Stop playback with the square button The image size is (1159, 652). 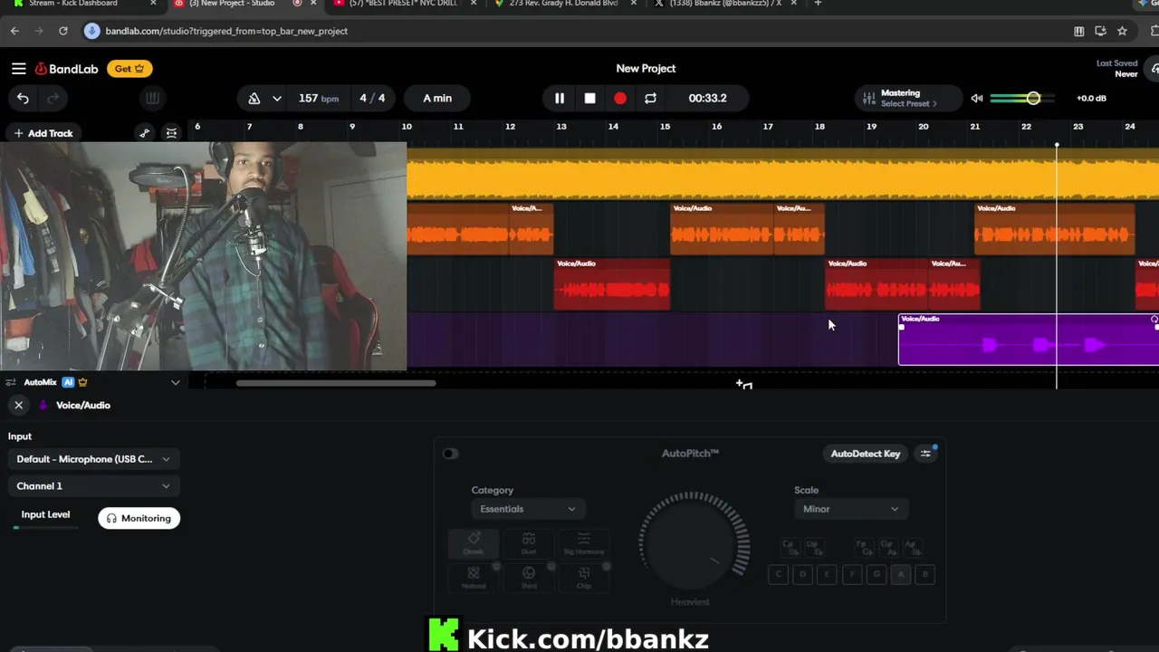589,98
